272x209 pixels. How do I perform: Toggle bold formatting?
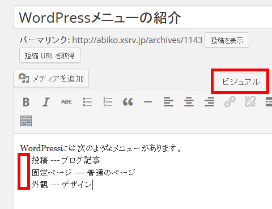point(26,102)
